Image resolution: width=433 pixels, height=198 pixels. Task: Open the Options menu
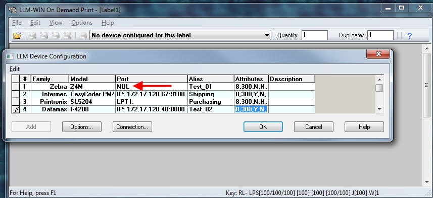pyautogui.click(x=82, y=23)
